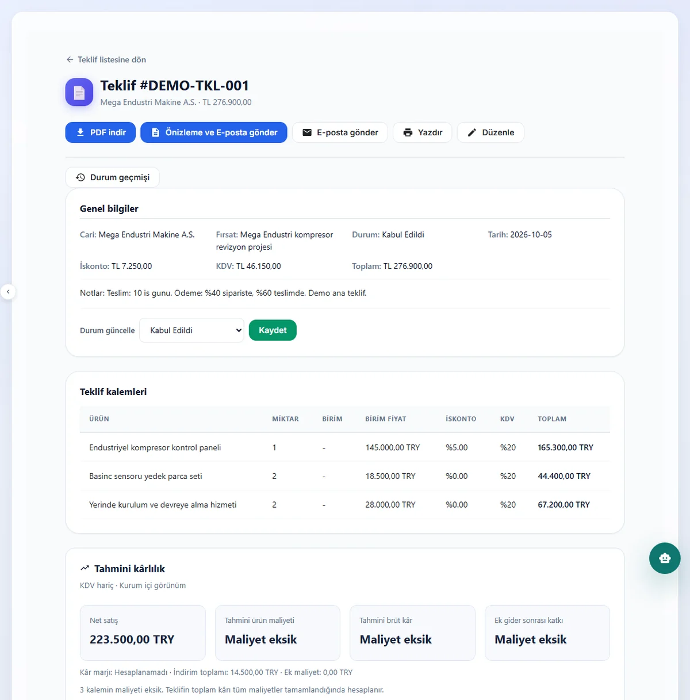Open Önizleme ve E-posta gönder

click(214, 132)
